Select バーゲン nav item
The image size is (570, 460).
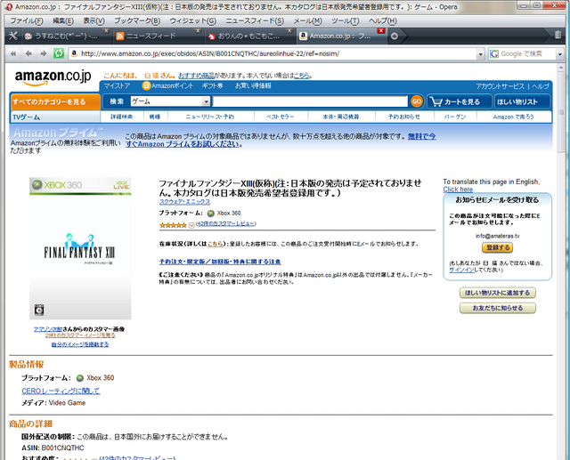[455, 117]
